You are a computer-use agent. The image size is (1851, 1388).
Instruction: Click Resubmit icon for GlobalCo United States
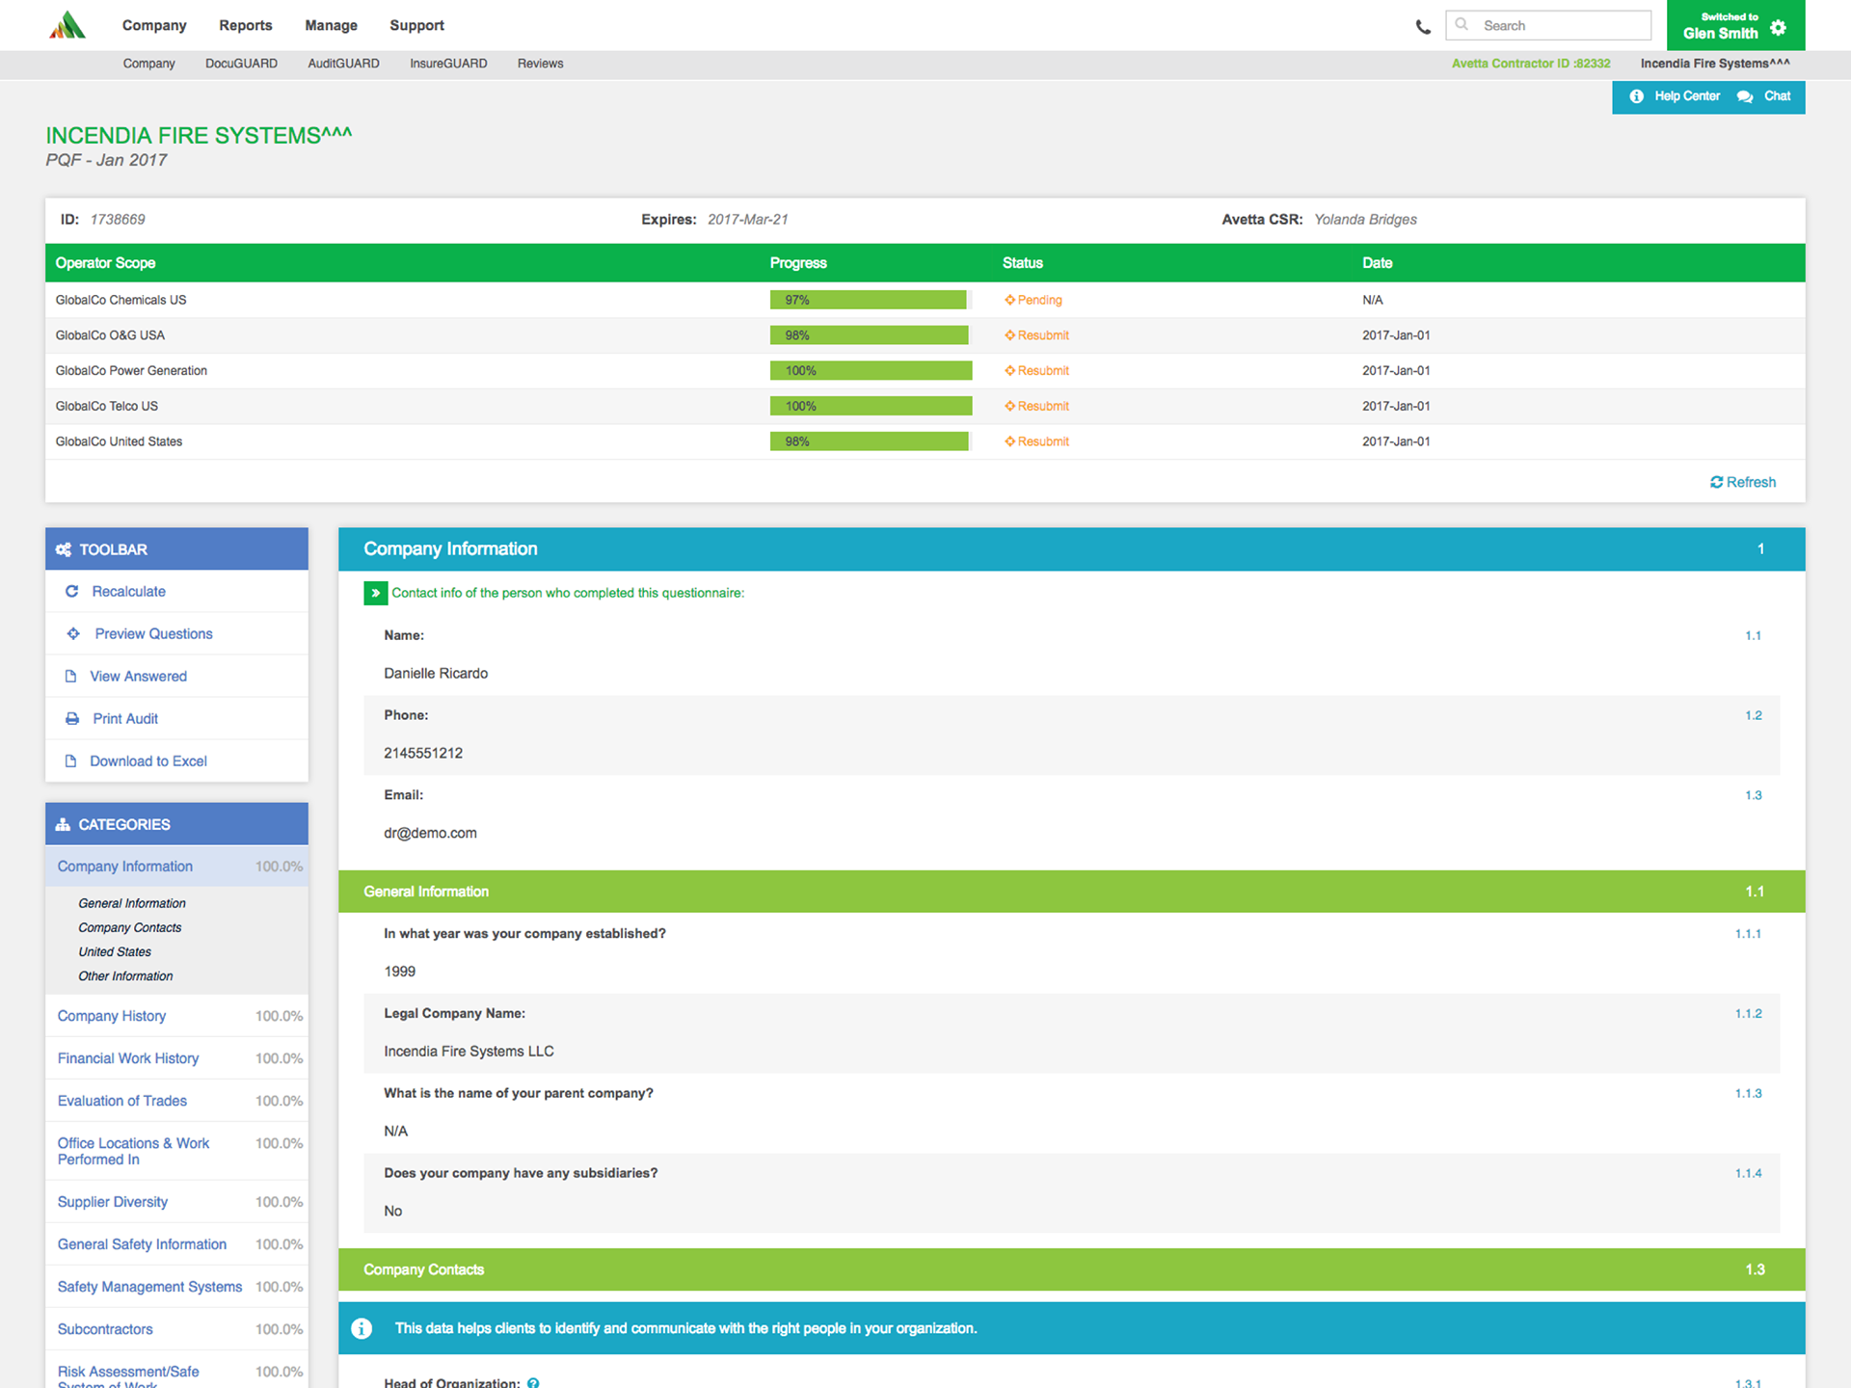pos(1009,441)
